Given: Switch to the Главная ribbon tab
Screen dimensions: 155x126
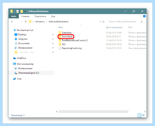Looking at the screenshot, I should pyautogui.click(x=25, y=16).
